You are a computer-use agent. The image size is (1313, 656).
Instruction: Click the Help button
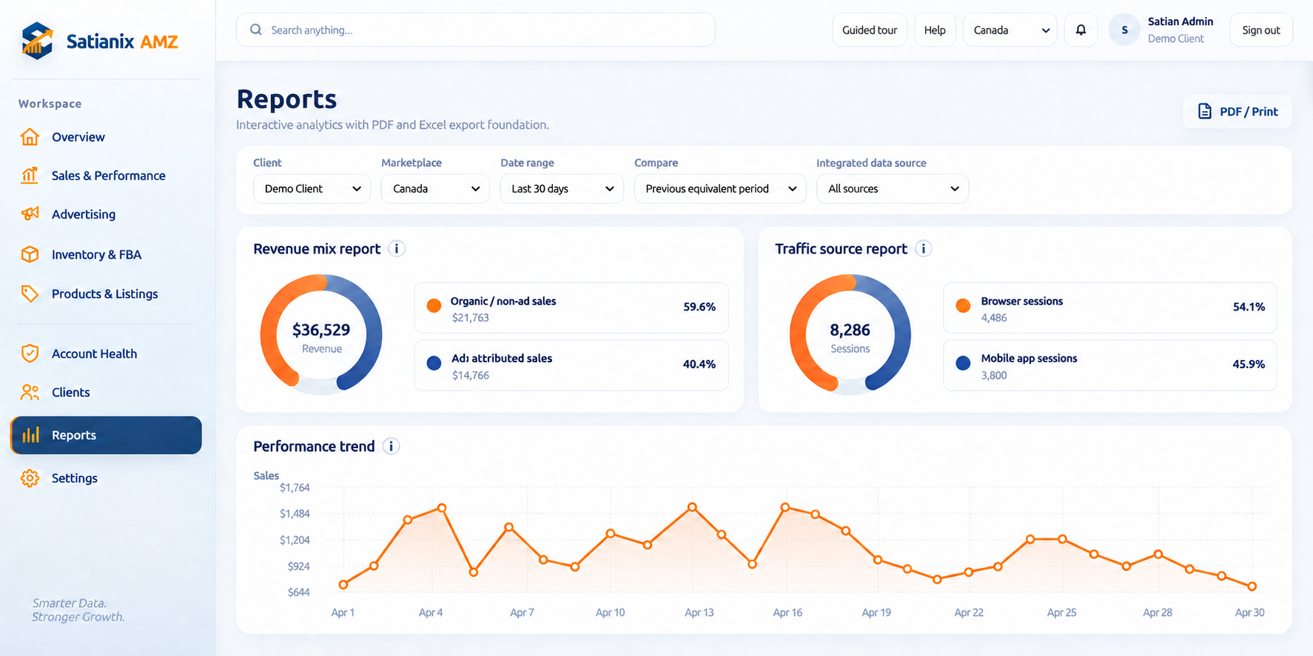coord(935,30)
